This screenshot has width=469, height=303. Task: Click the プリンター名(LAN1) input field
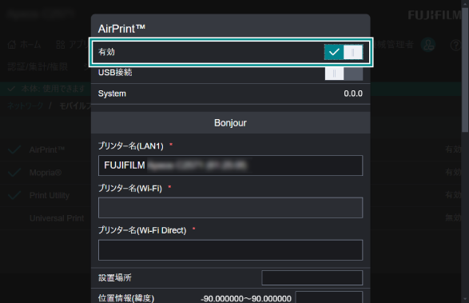[x=230, y=165]
